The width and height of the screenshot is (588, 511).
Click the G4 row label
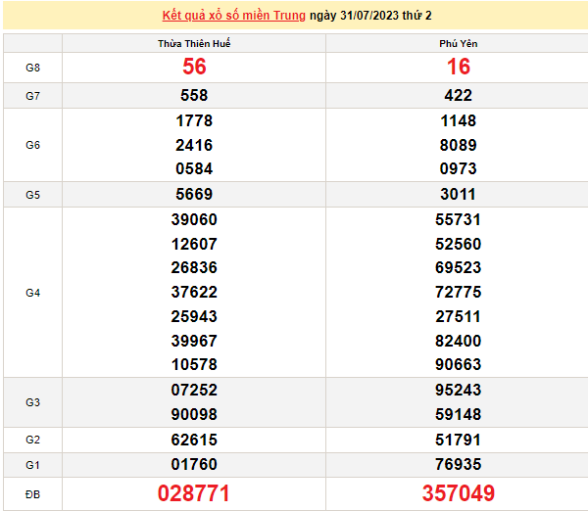[x=32, y=293]
